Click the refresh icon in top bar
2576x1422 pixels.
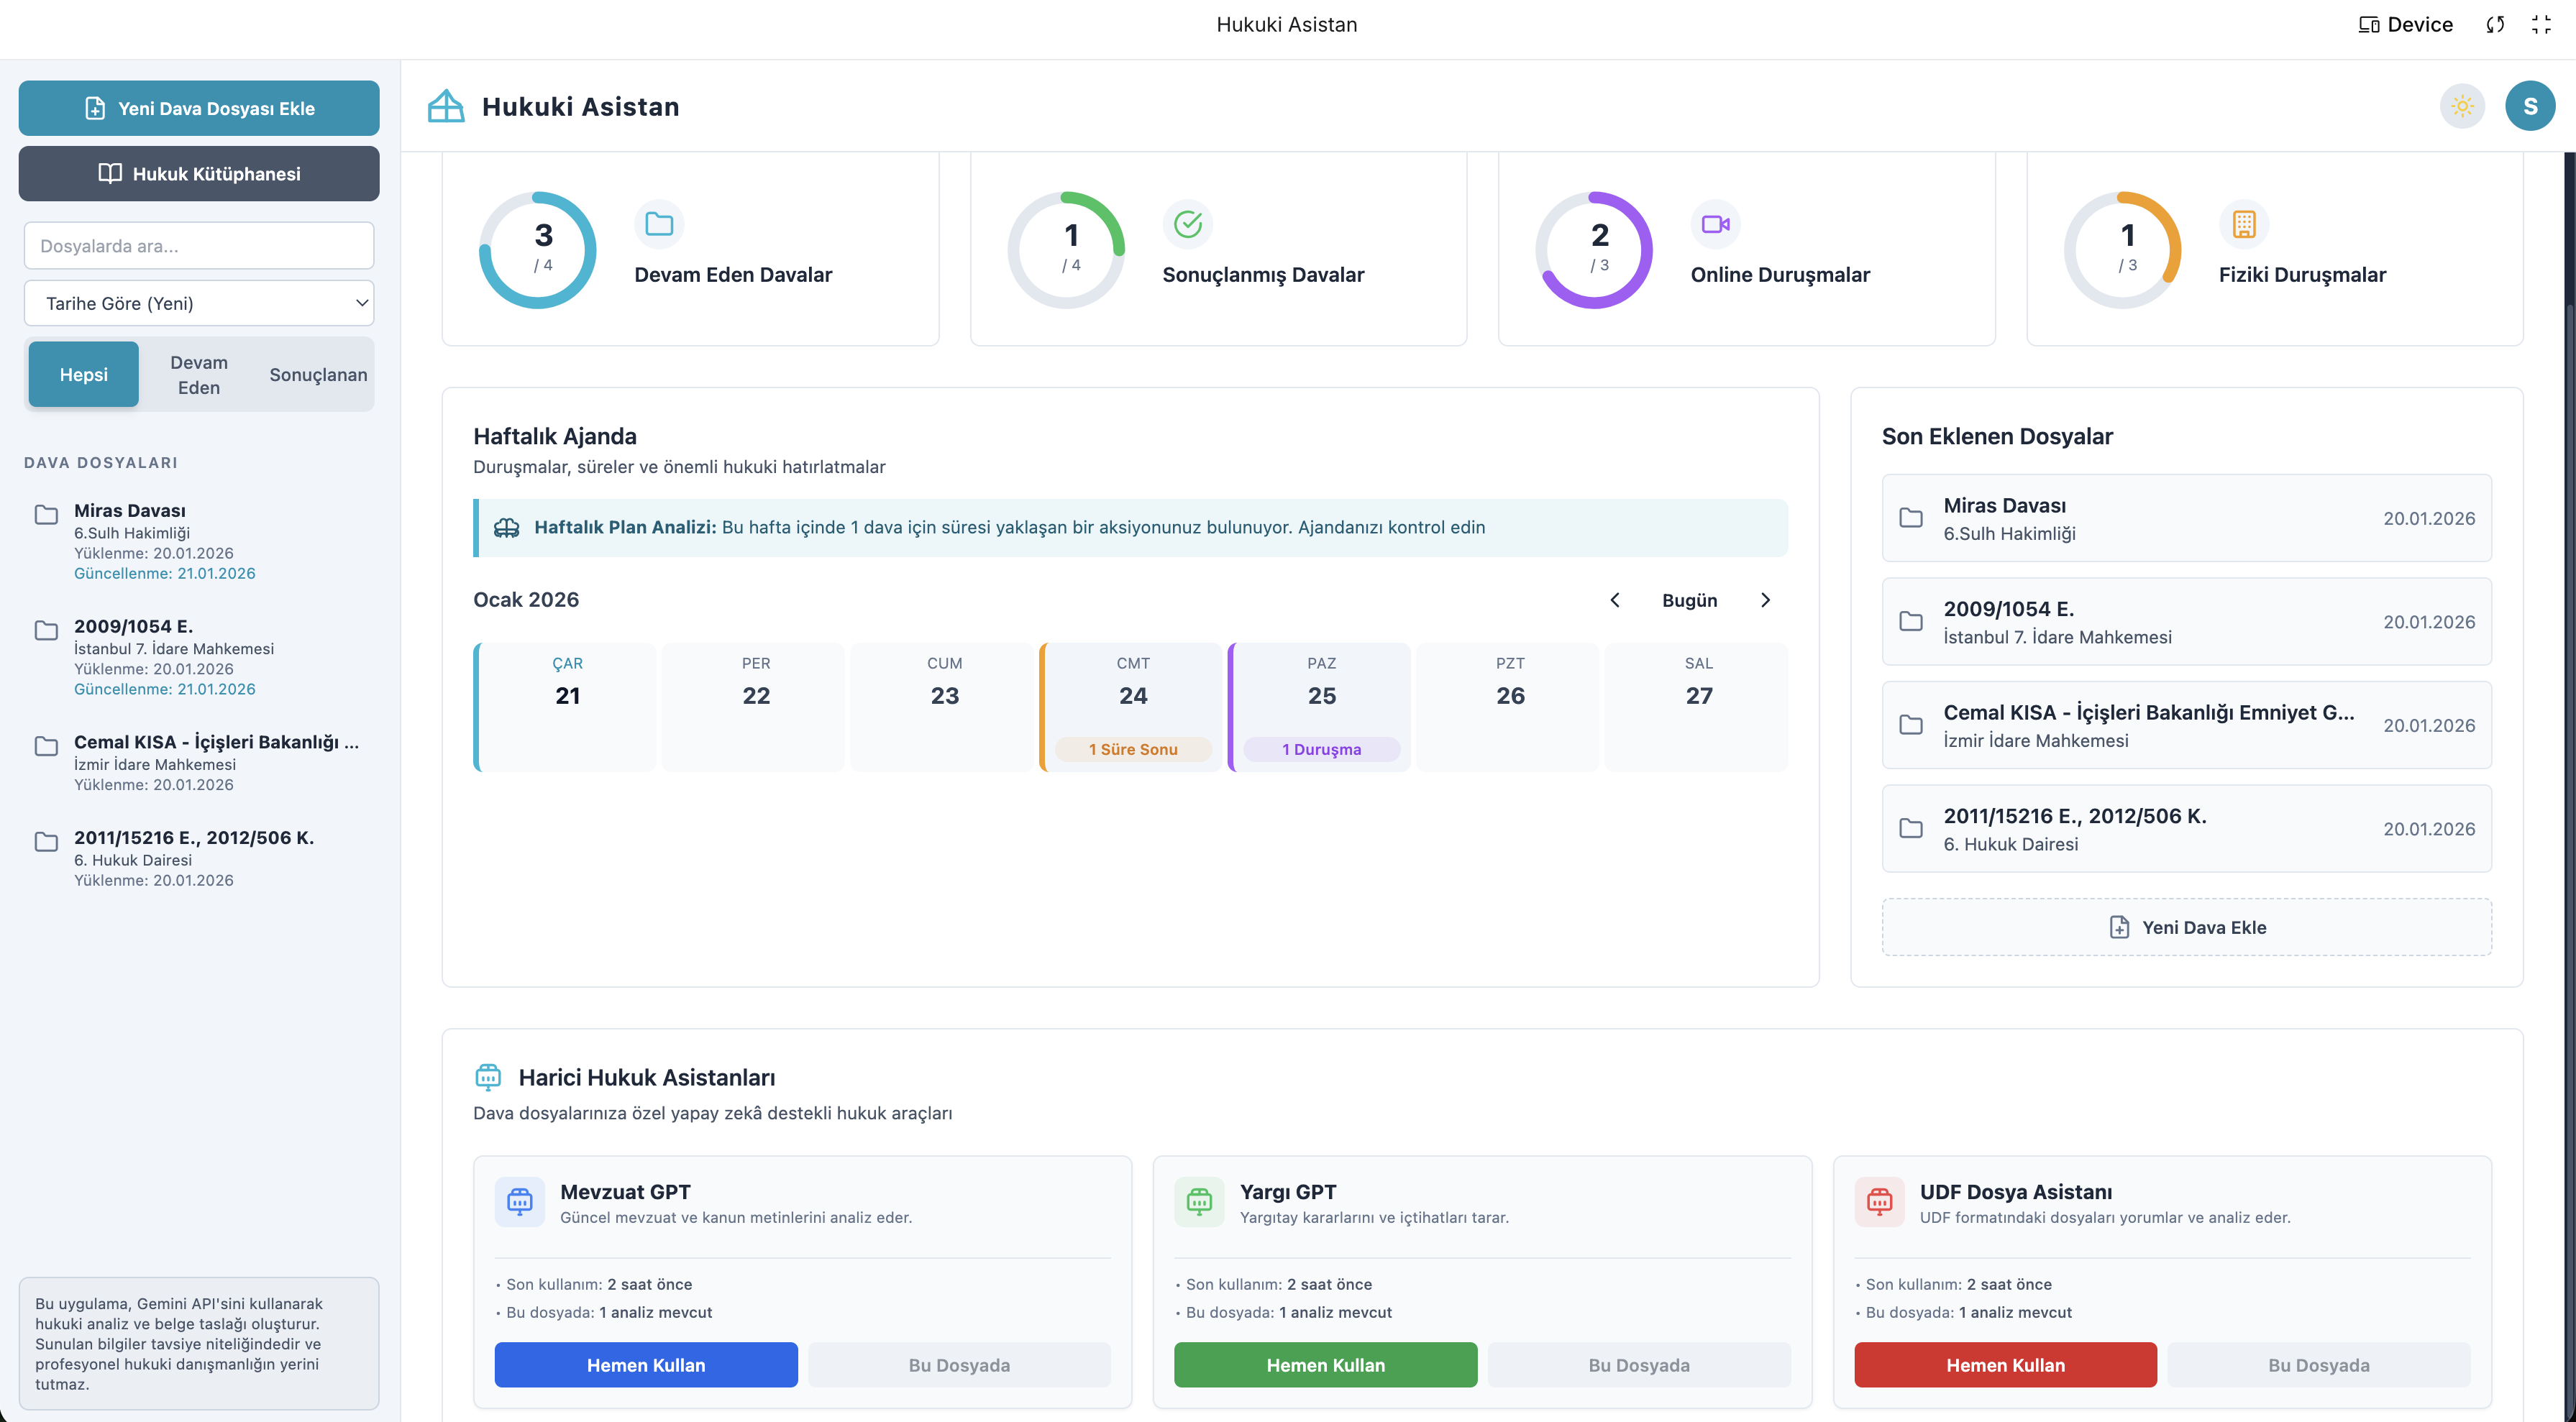pyautogui.click(x=2495, y=25)
